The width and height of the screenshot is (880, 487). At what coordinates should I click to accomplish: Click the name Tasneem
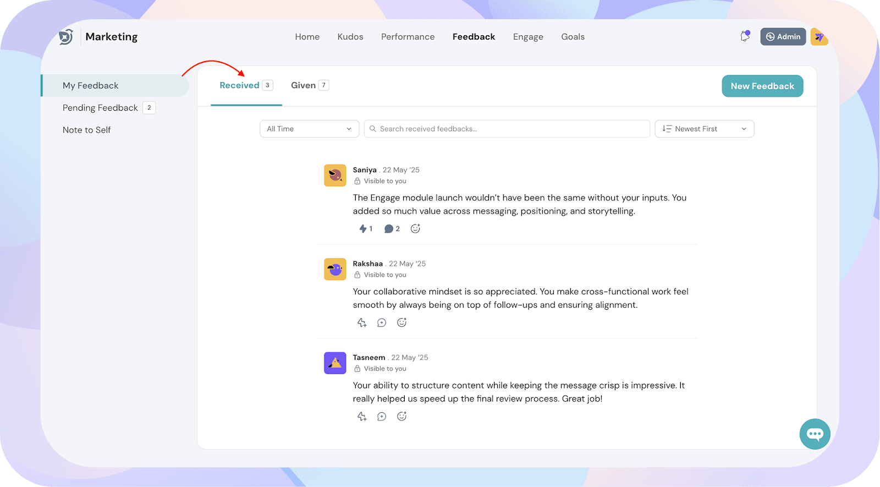pyautogui.click(x=369, y=358)
